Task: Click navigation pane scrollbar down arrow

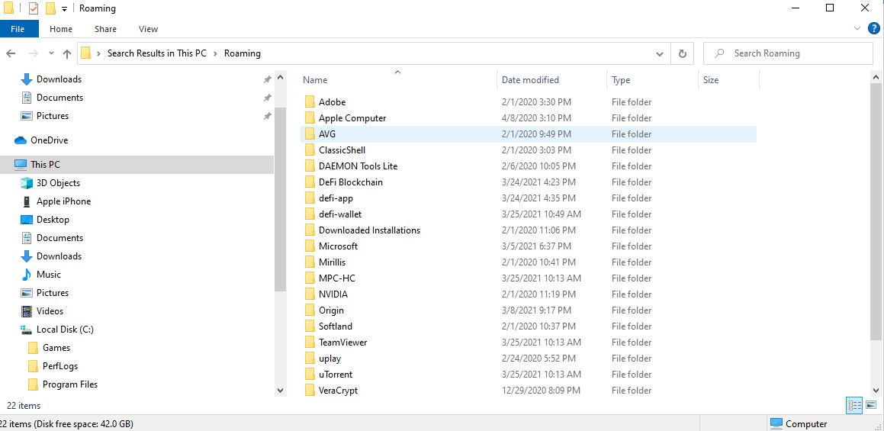Action: click(x=281, y=390)
